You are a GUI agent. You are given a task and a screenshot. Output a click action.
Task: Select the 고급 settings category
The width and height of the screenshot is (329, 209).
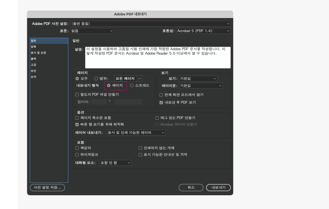[34, 65]
